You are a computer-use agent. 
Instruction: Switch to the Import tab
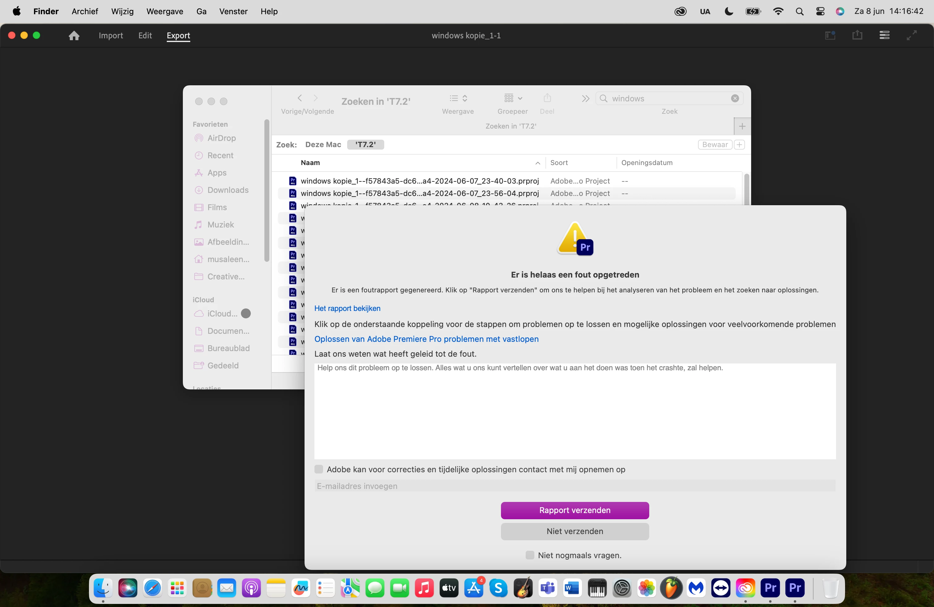point(111,36)
